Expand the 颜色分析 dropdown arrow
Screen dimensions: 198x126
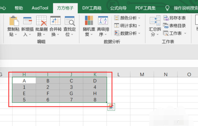pos(139,18)
